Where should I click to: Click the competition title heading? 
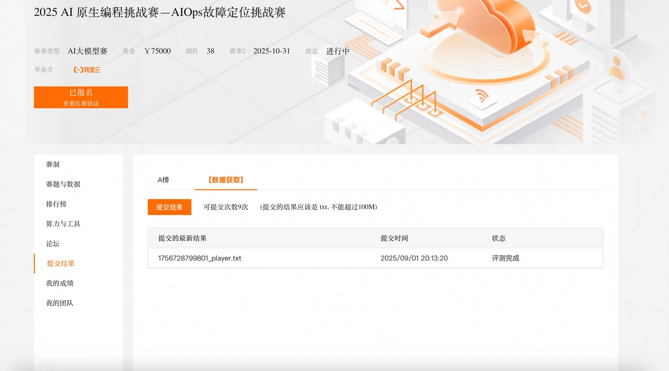pyautogui.click(x=160, y=12)
